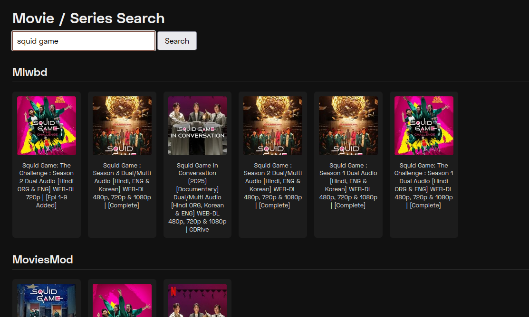
Task: Click the title 'Squid Game : Season 1 Dual Audio'
Action: coord(348,185)
